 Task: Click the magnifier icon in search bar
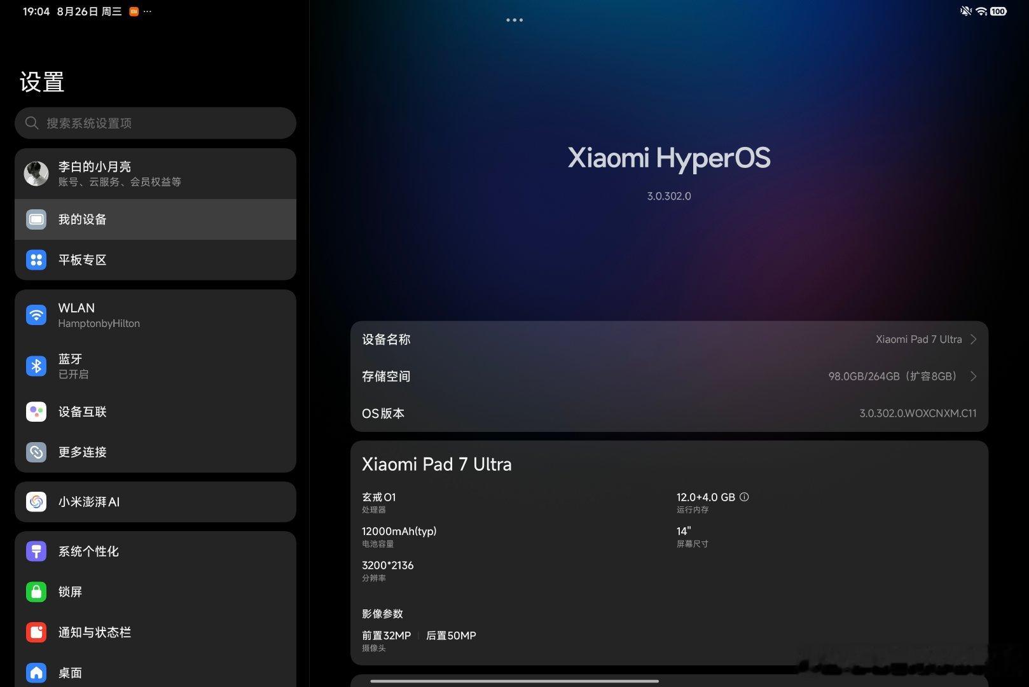point(32,123)
